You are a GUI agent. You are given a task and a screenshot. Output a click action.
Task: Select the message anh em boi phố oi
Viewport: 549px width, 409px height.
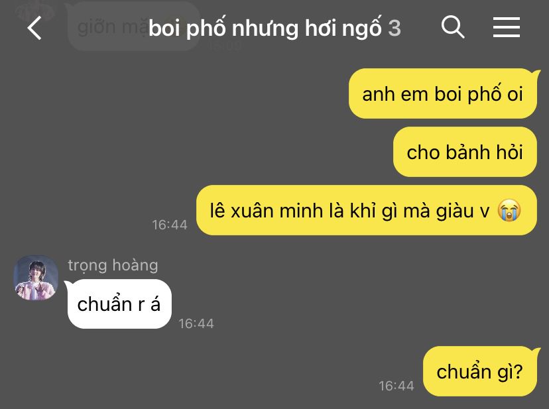point(442,93)
